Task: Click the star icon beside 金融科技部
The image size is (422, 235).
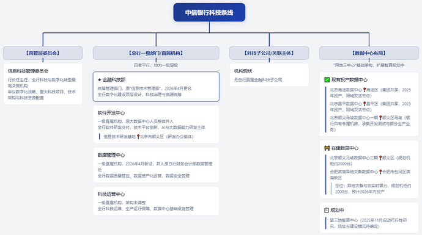Action: pyautogui.click(x=99, y=80)
